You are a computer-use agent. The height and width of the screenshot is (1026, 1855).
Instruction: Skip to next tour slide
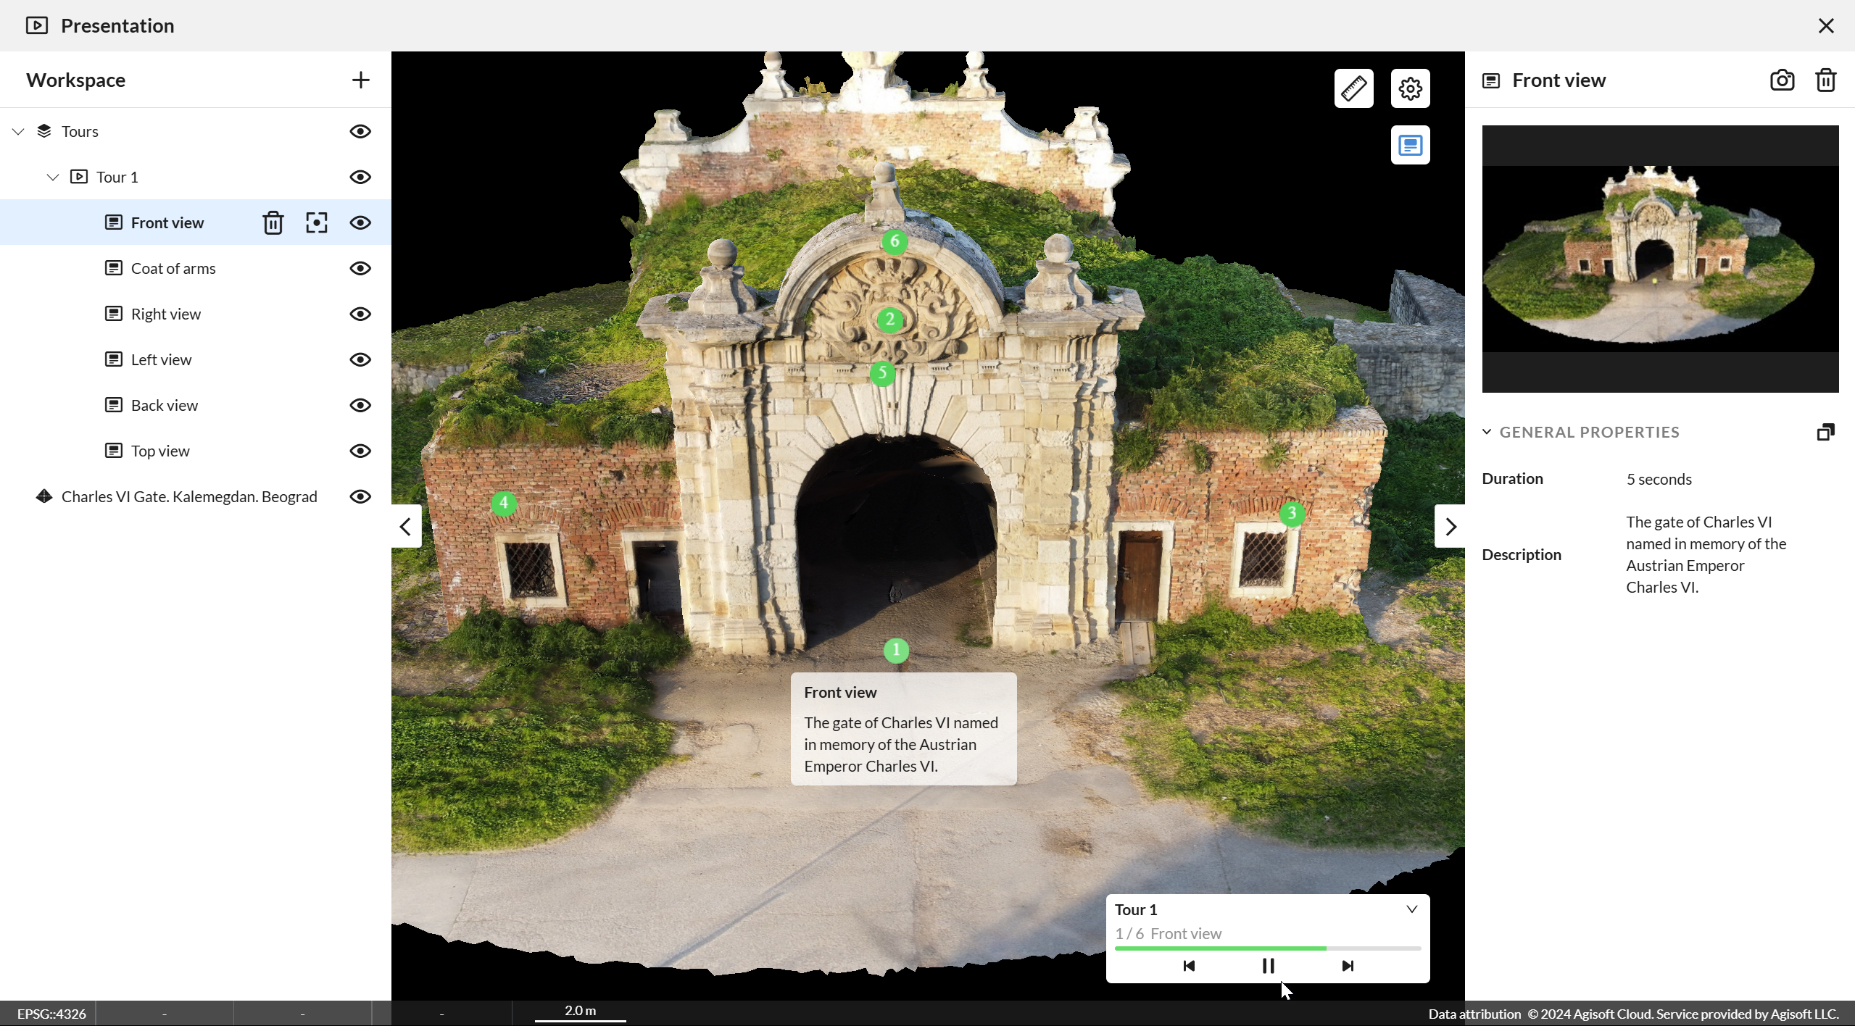[1348, 966]
